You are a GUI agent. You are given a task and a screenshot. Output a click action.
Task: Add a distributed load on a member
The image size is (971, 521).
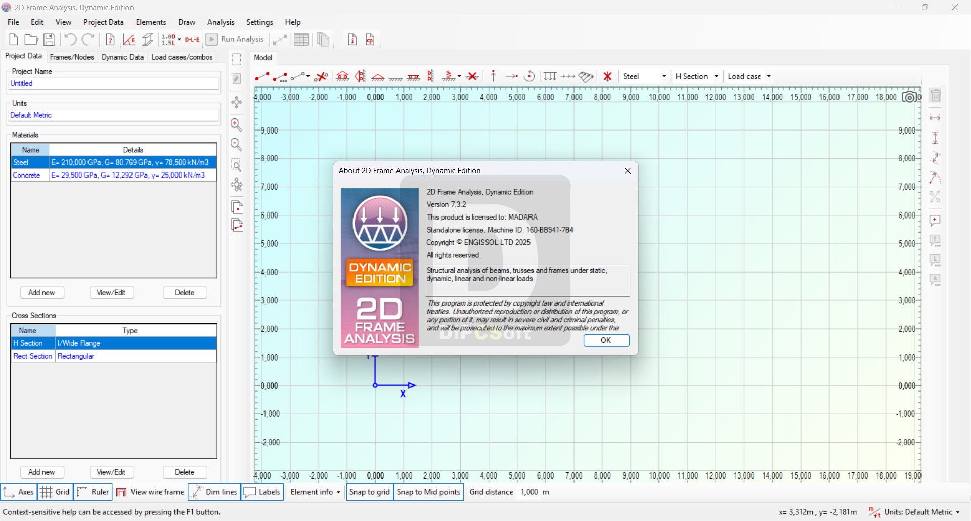click(550, 76)
